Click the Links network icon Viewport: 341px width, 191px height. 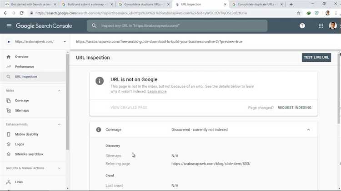tap(9, 182)
